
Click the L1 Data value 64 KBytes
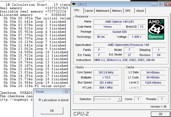pyautogui.click(x=153, y=72)
